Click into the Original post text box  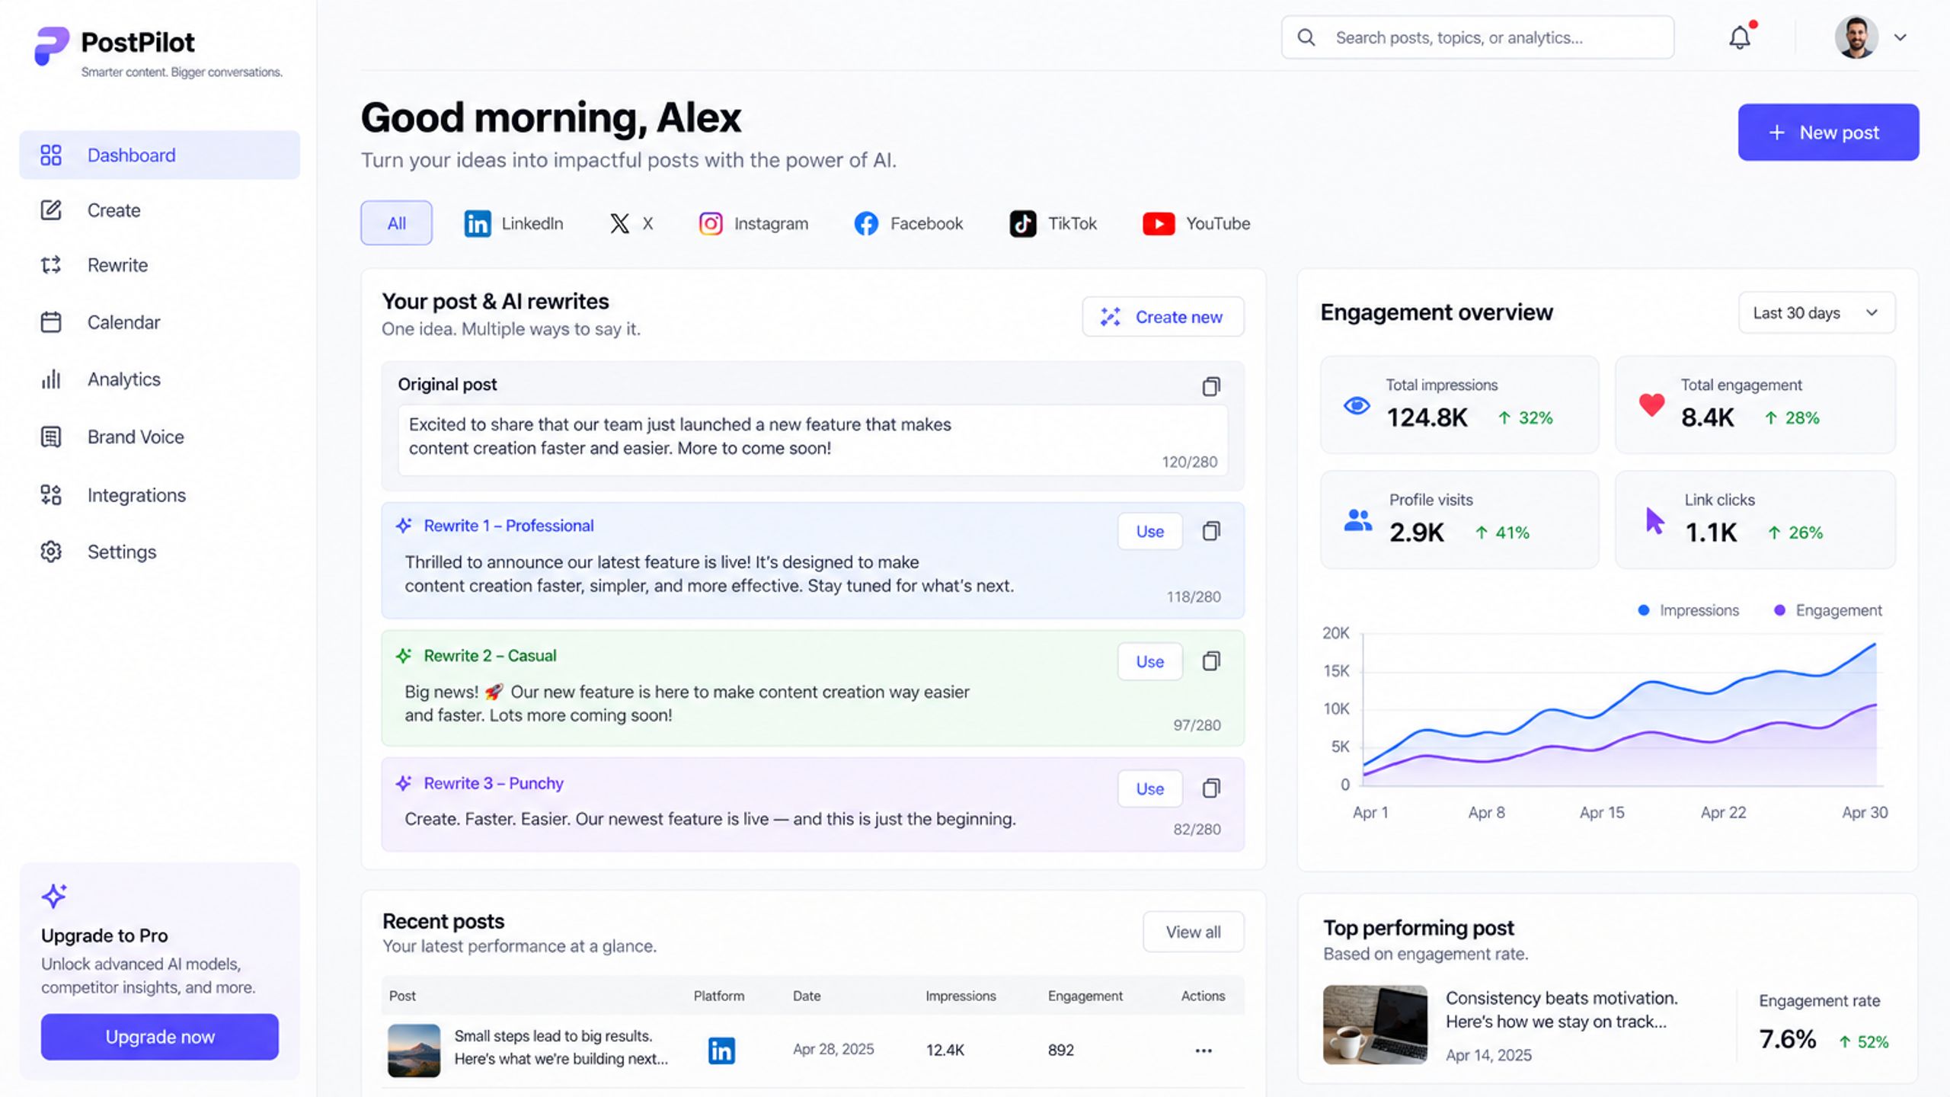(x=813, y=440)
